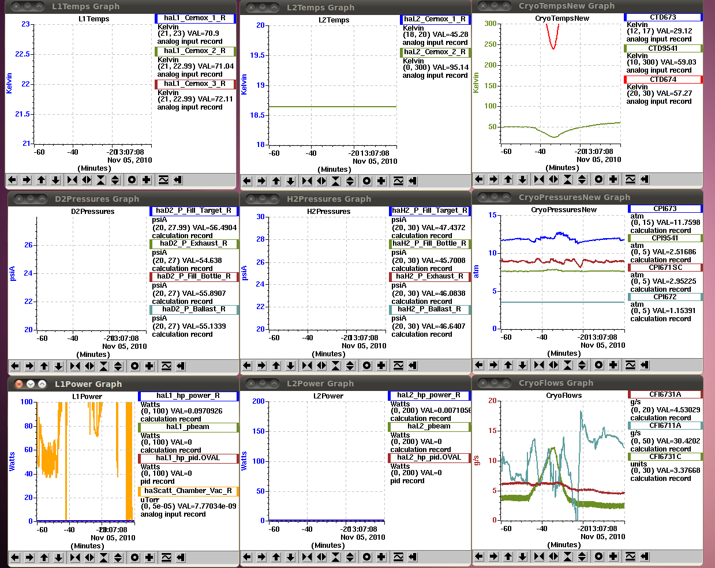Click the circle auto-scale icon in D2Pressures
The image size is (715, 568).
[x=135, y=366]
